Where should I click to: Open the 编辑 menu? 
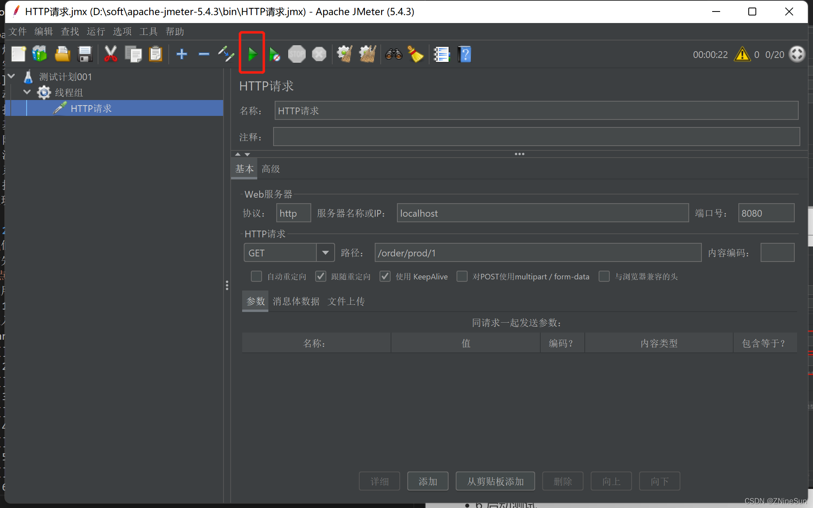[44, 31]
